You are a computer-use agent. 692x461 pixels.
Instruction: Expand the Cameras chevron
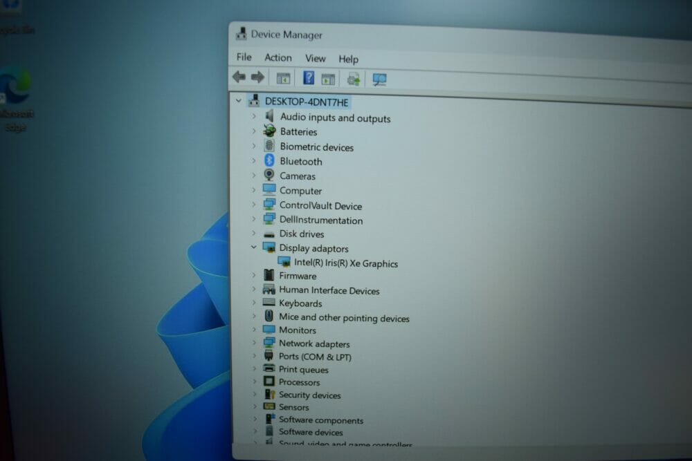click(x=254, y=175)
